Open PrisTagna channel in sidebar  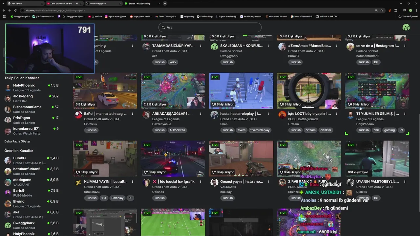pyautogui.click(x=31, y=120)
